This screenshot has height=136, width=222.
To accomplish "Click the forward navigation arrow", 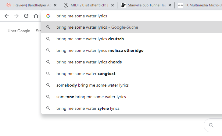I will pos(16,16).
